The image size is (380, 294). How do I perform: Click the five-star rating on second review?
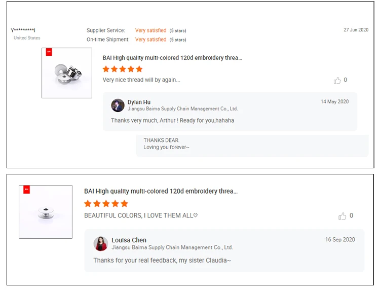(x=106, y=204)
